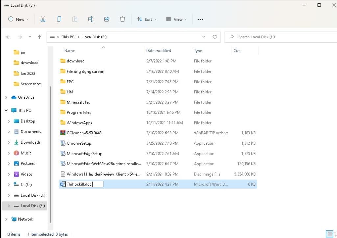Open the New item dropdown

coord(18,19)
